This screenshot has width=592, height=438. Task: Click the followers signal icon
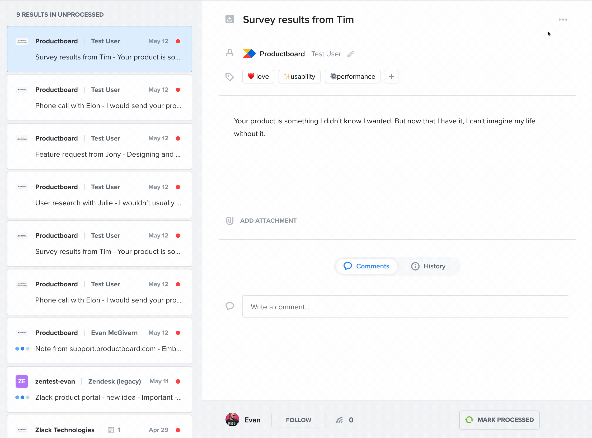click(x=340, y=420)
